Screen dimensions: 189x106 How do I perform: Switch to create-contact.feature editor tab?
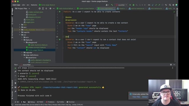coord(86,9)
